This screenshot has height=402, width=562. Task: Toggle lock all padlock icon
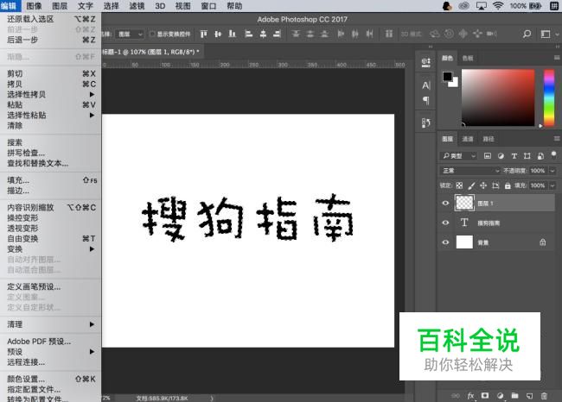pyautogui.click(x=508, y=185)
